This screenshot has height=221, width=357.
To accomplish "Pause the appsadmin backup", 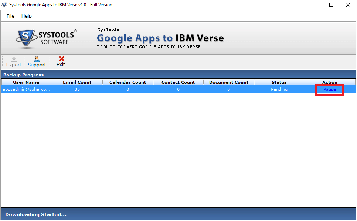I will coord(329,89).
